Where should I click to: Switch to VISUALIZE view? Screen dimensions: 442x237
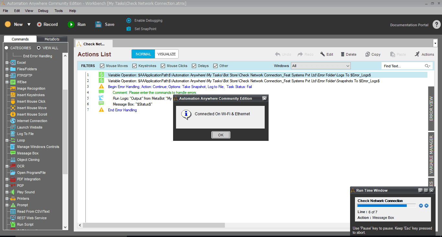(x=167, y=54)
